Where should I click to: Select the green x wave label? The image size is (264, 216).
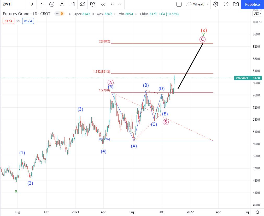tap(16, 191)
